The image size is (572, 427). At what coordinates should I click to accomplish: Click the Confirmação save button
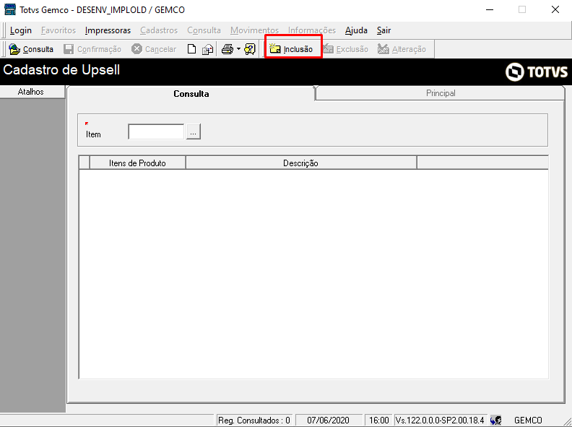[92, 49]
